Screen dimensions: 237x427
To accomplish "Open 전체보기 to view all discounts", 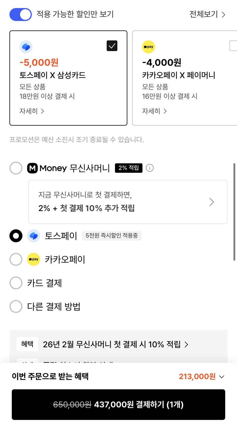I will pos(207,14).
